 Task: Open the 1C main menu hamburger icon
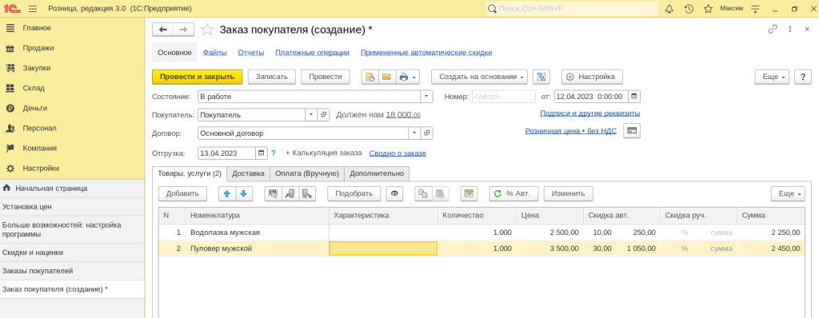point(32,9)
